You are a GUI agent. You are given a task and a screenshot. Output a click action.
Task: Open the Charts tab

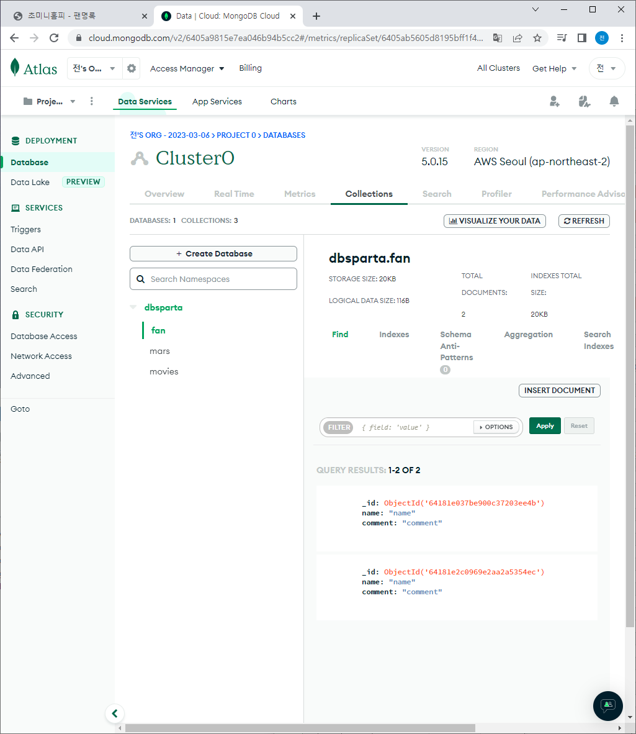click(x=284, y=101)
